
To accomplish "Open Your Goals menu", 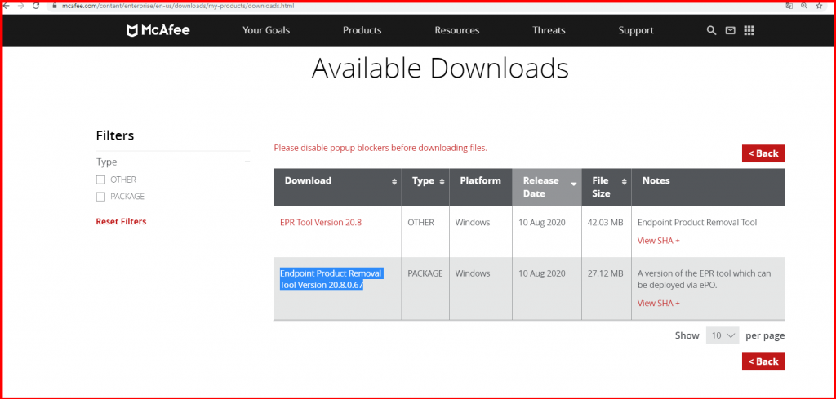I will point(266,30).
